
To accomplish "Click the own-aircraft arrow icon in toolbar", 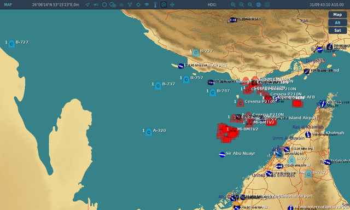I will click(x=87, y=5).
